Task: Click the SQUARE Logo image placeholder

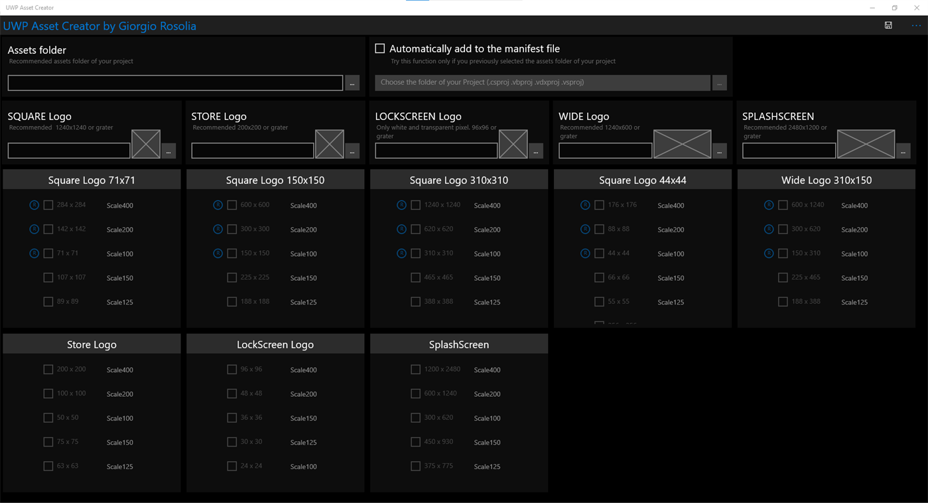Action: click(x=146, y=144)
